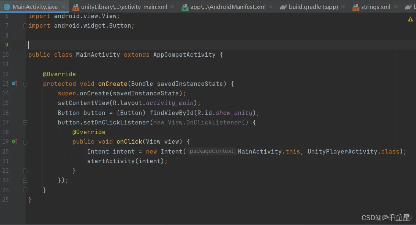Close the MainActivity.java tab
This screenshot has width=416, height=225.
tap(63, 7)
